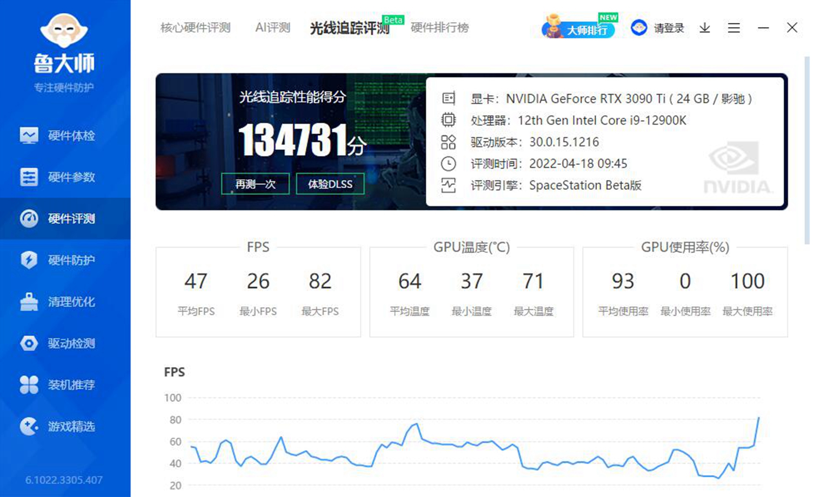
Task: Open the hamburger menu in the titlebar
Action: point(734,27)
